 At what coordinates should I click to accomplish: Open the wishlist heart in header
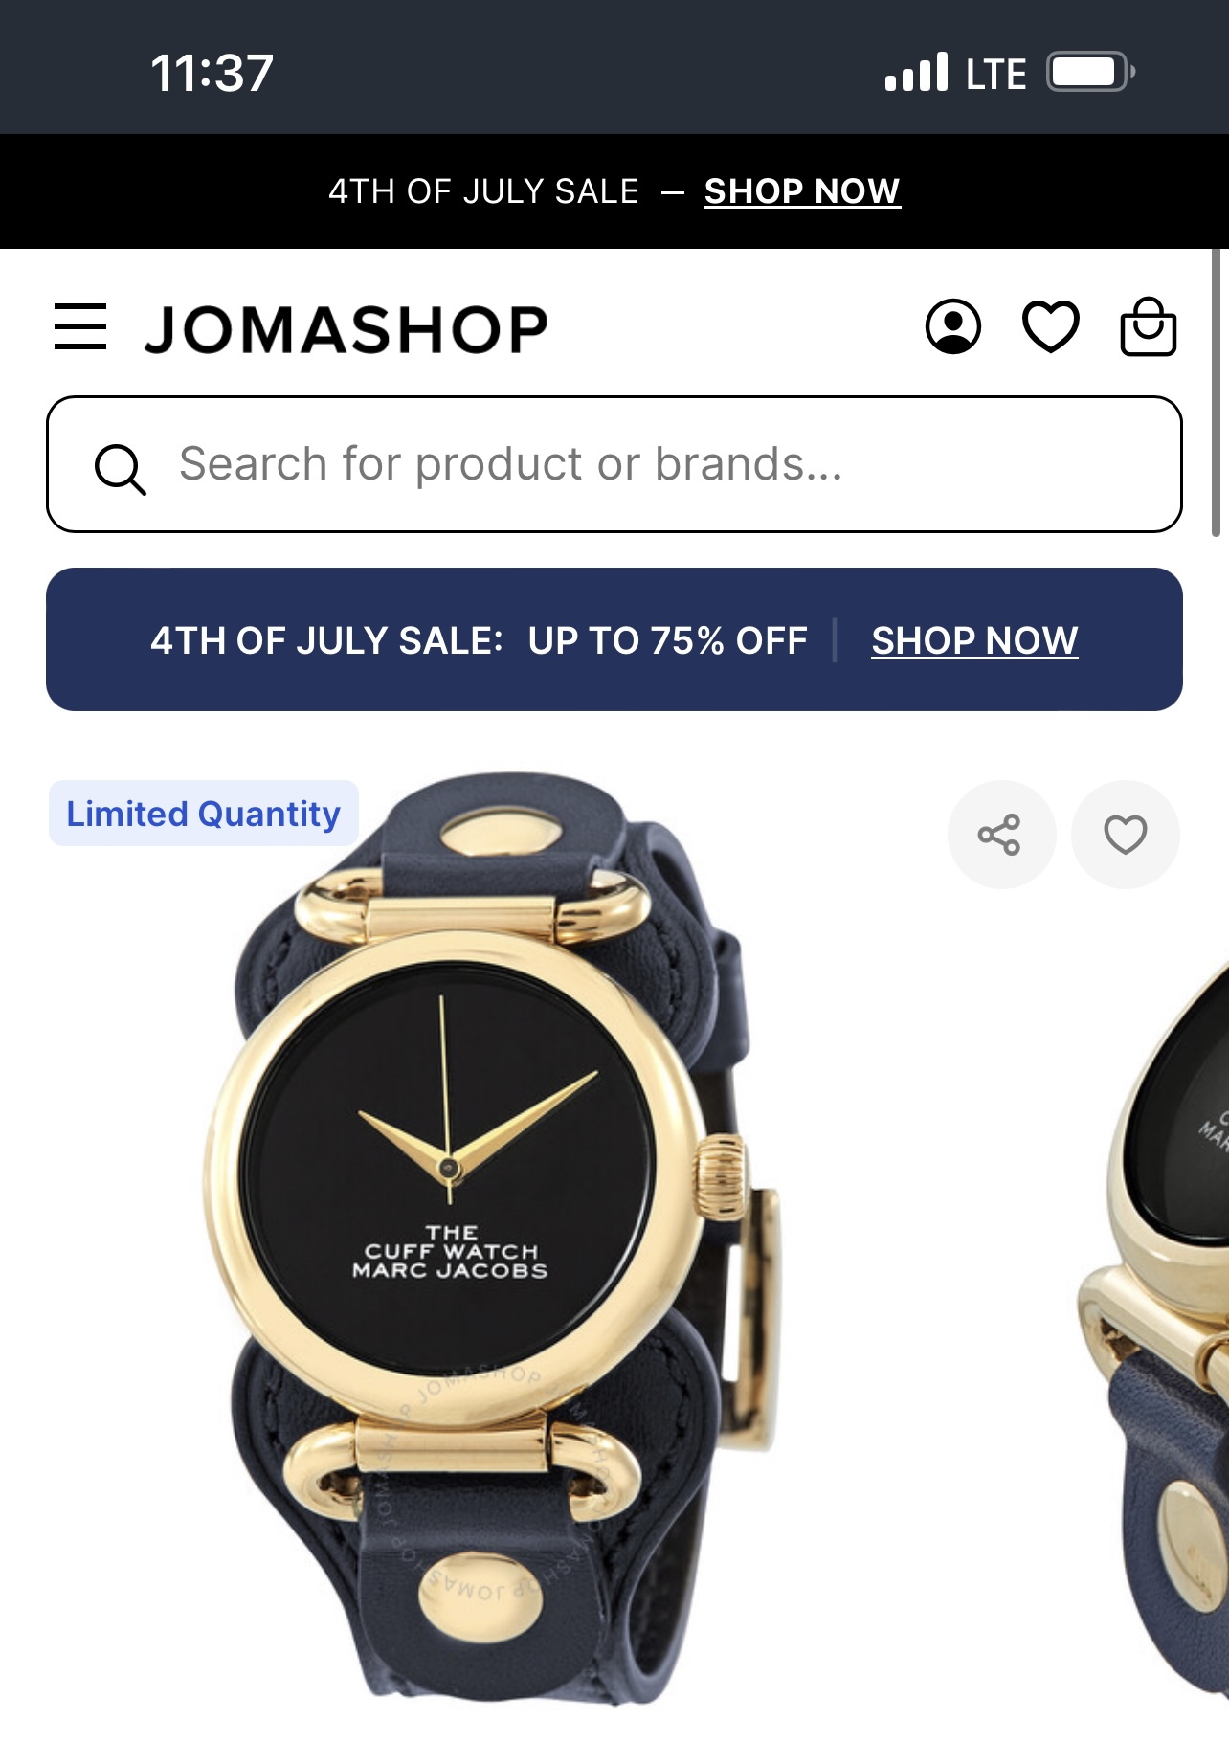pyautogui.click(x=1051, y=327)
